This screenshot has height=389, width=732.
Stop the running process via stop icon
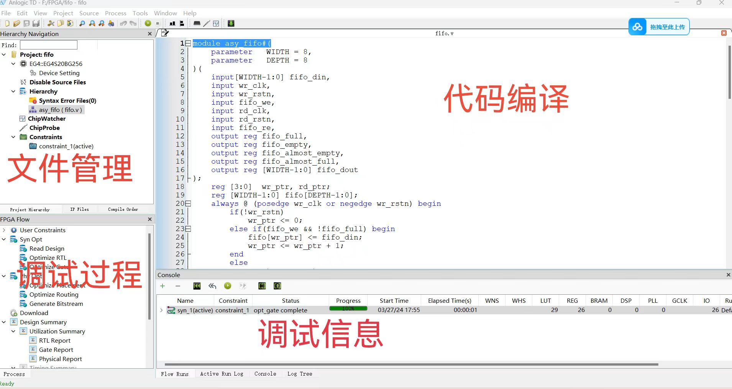point(158,23)
